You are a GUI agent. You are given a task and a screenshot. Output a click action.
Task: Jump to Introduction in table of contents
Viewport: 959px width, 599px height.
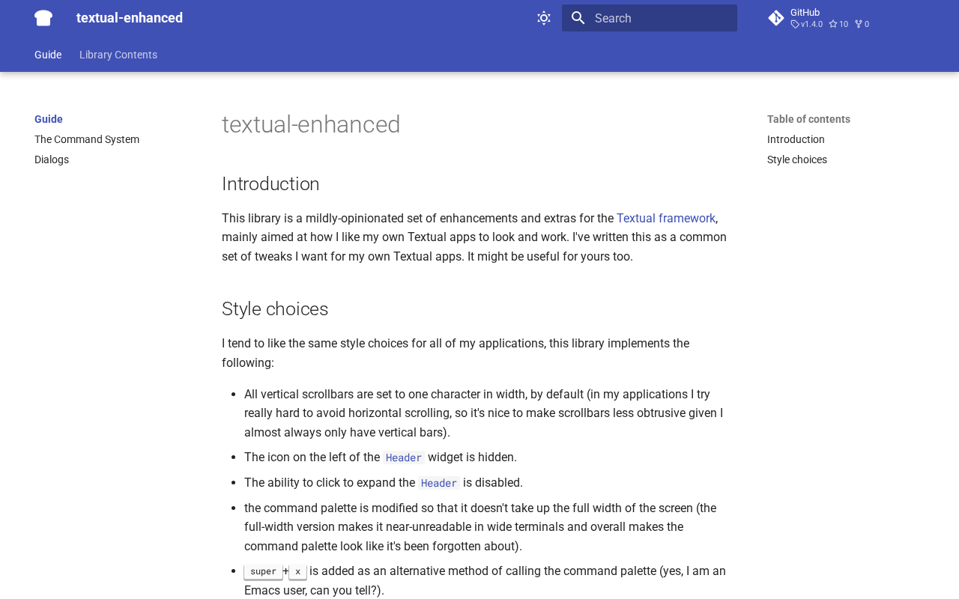click(x=796, y=139)
